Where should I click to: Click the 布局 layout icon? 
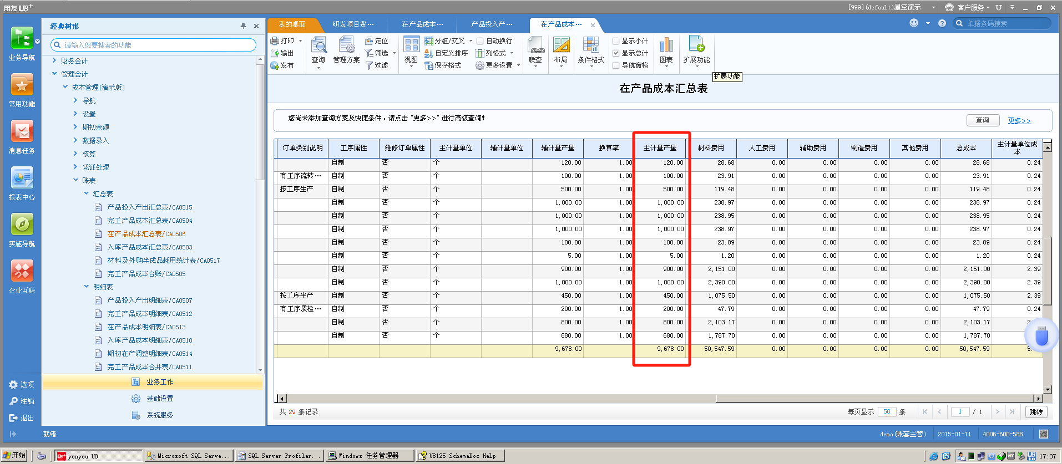[561, 45]
